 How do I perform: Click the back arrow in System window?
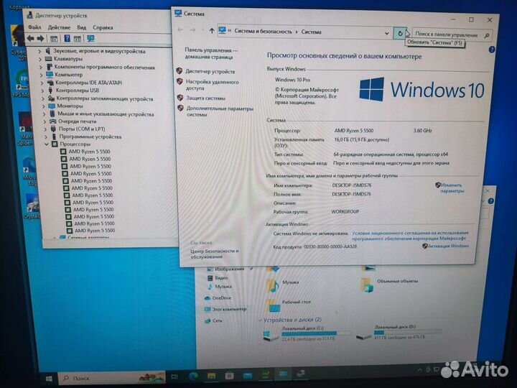pos(180,29)
